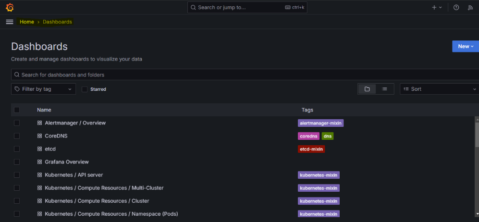479x222 pixels.
Task: Select the etcd row checkbox
Action: pos(17,149)
